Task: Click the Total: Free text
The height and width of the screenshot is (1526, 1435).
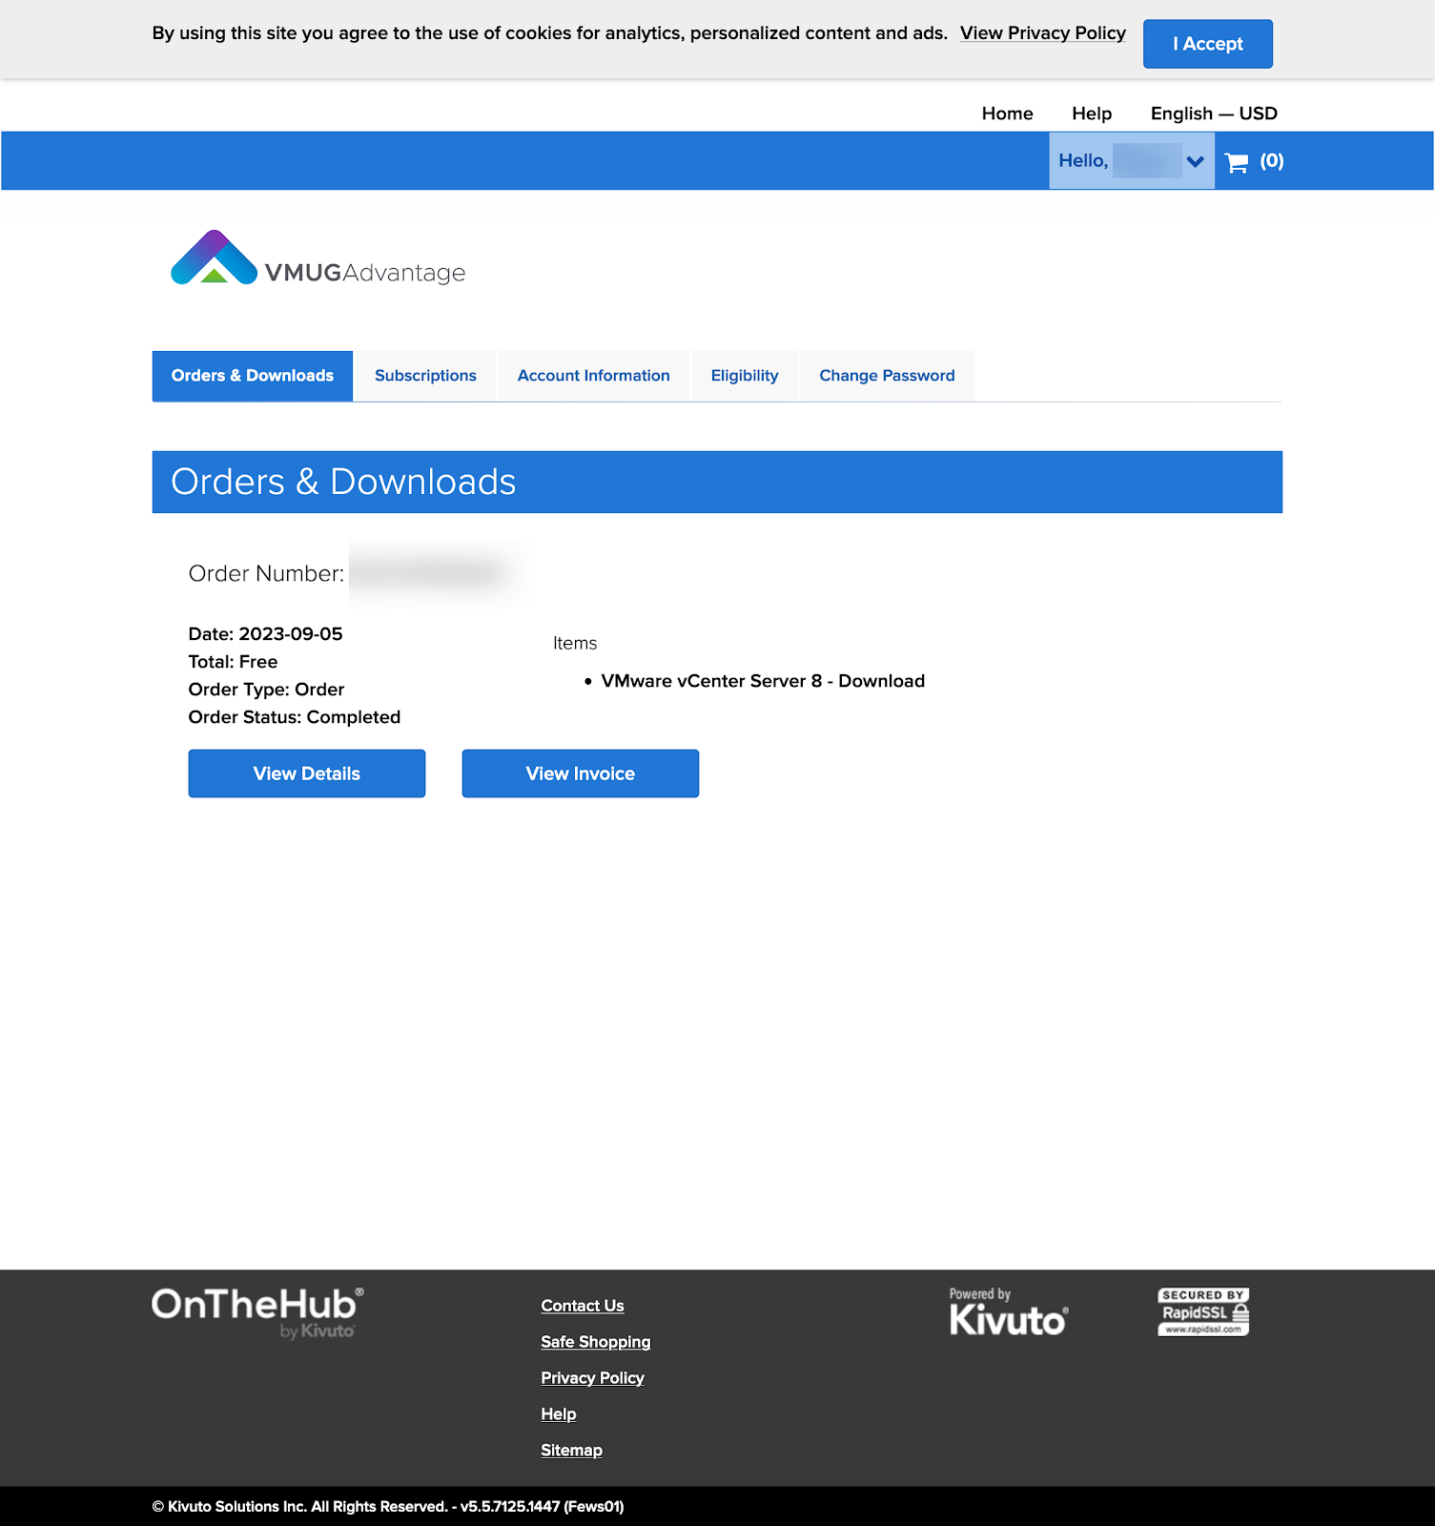Action: [x=233, y=662]
